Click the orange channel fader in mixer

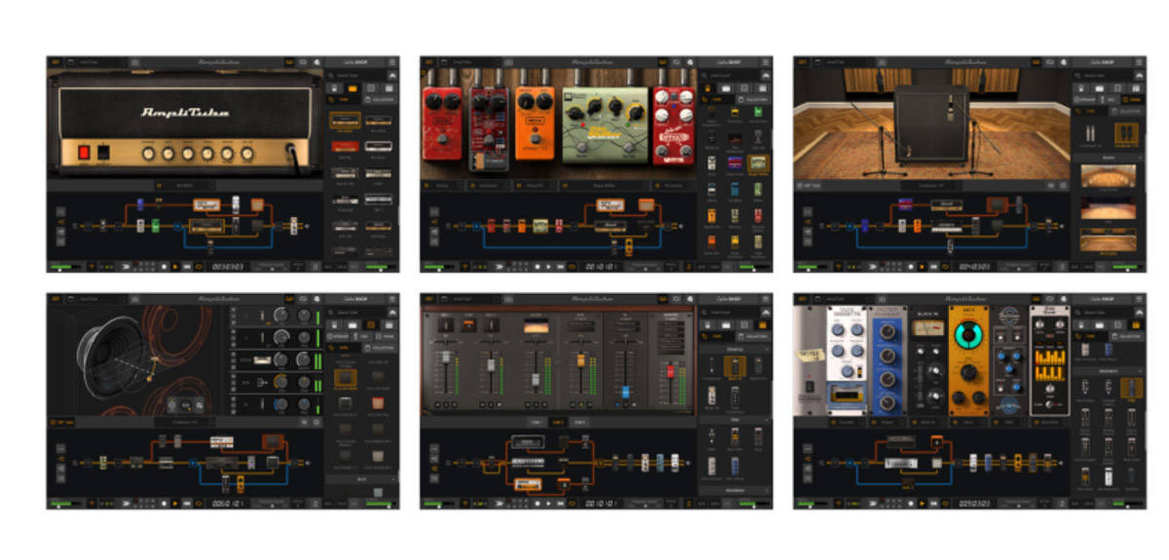581,361
